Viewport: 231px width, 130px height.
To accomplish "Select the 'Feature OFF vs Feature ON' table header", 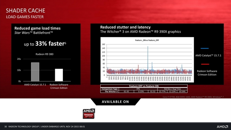I will [x=144, y=86].
